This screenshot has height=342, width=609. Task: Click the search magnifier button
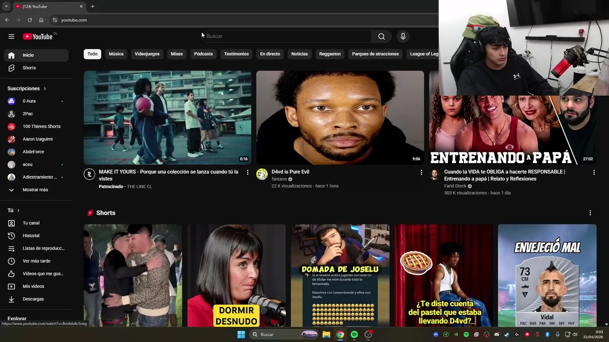(x=382, y=36)
